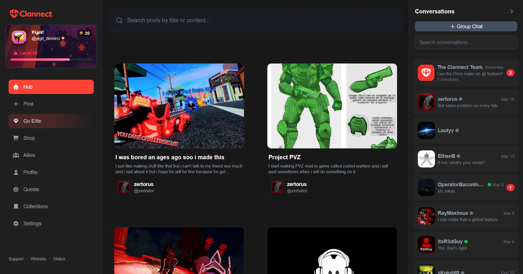Image resolution: width=523 pixels, height=274 pixels.
Task: Open 'I can make that a global feature.' chat
Action: pyautogui.click(x=466, y=216)
